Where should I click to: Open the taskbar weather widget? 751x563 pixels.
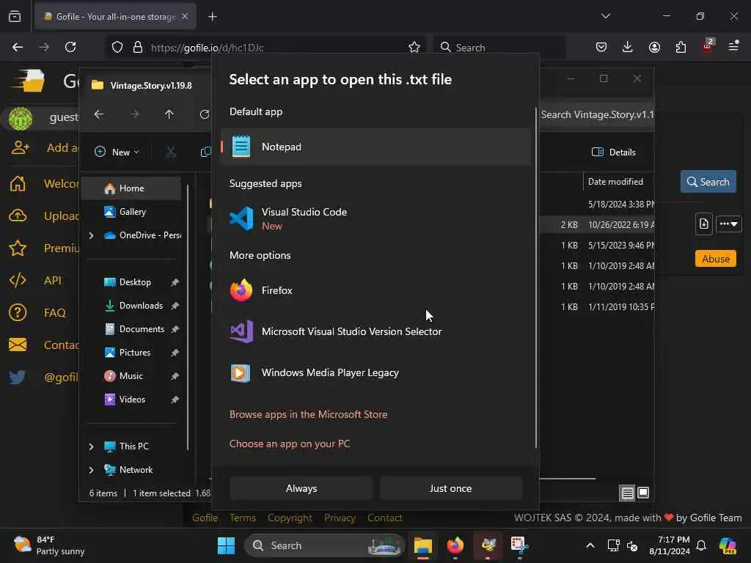49,545
